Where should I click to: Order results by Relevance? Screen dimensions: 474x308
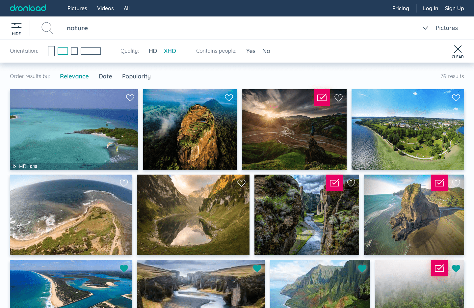[x=74, y=76]
